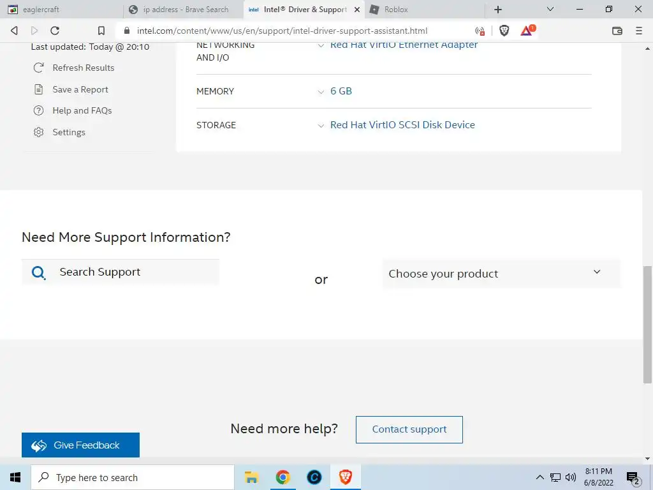Click the taskbar search box
Screen dimensions: 653x490
[133, 477]
